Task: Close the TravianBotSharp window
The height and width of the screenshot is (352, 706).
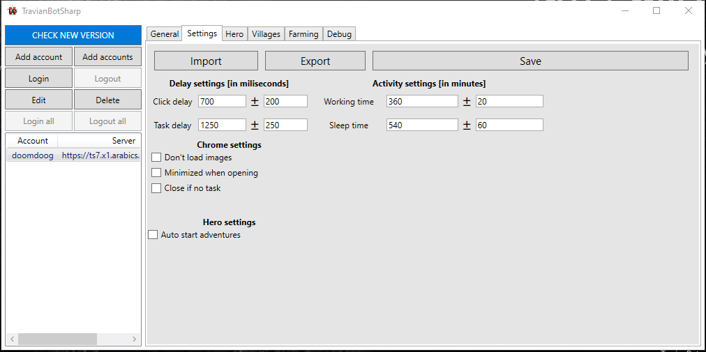Action: (689, 10)
